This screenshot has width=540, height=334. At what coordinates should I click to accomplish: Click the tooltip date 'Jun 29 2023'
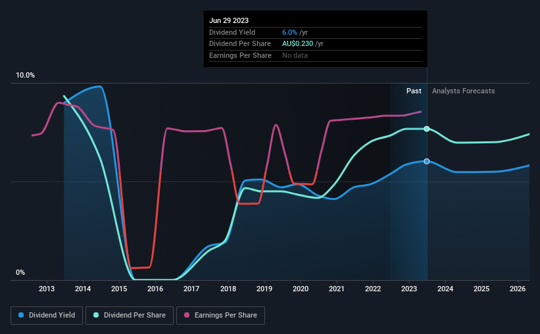[x=229, y=20]
